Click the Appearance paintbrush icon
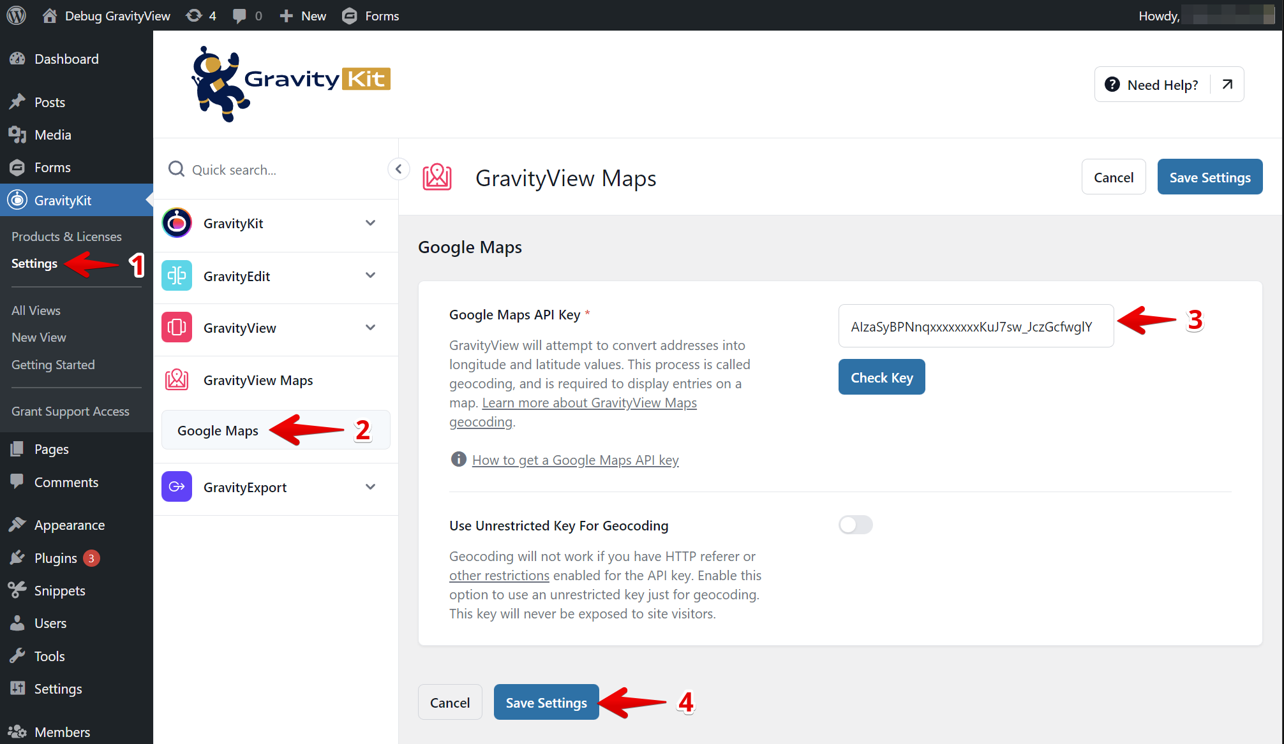The width and height of the screenshot is (1284, 744). pos(17,525)
